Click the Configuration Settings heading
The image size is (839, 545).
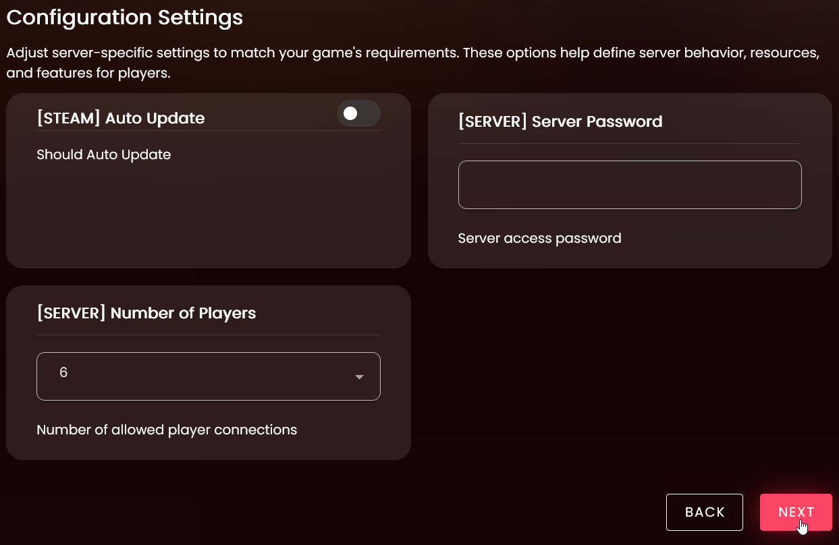(x=125, y=18)
